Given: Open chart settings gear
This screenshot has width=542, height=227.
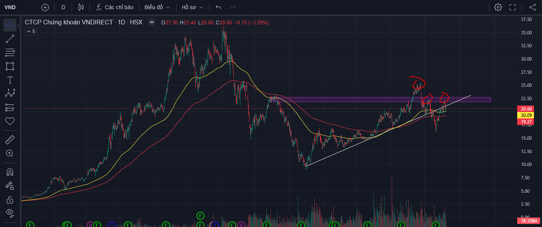Looking at the screenshot, I should click(x=498, y=7).
